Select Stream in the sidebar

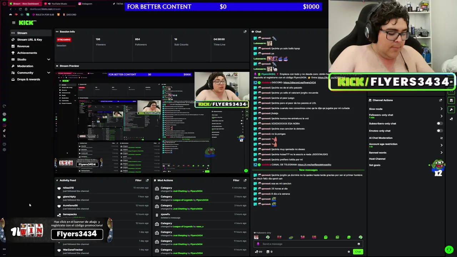31,33
